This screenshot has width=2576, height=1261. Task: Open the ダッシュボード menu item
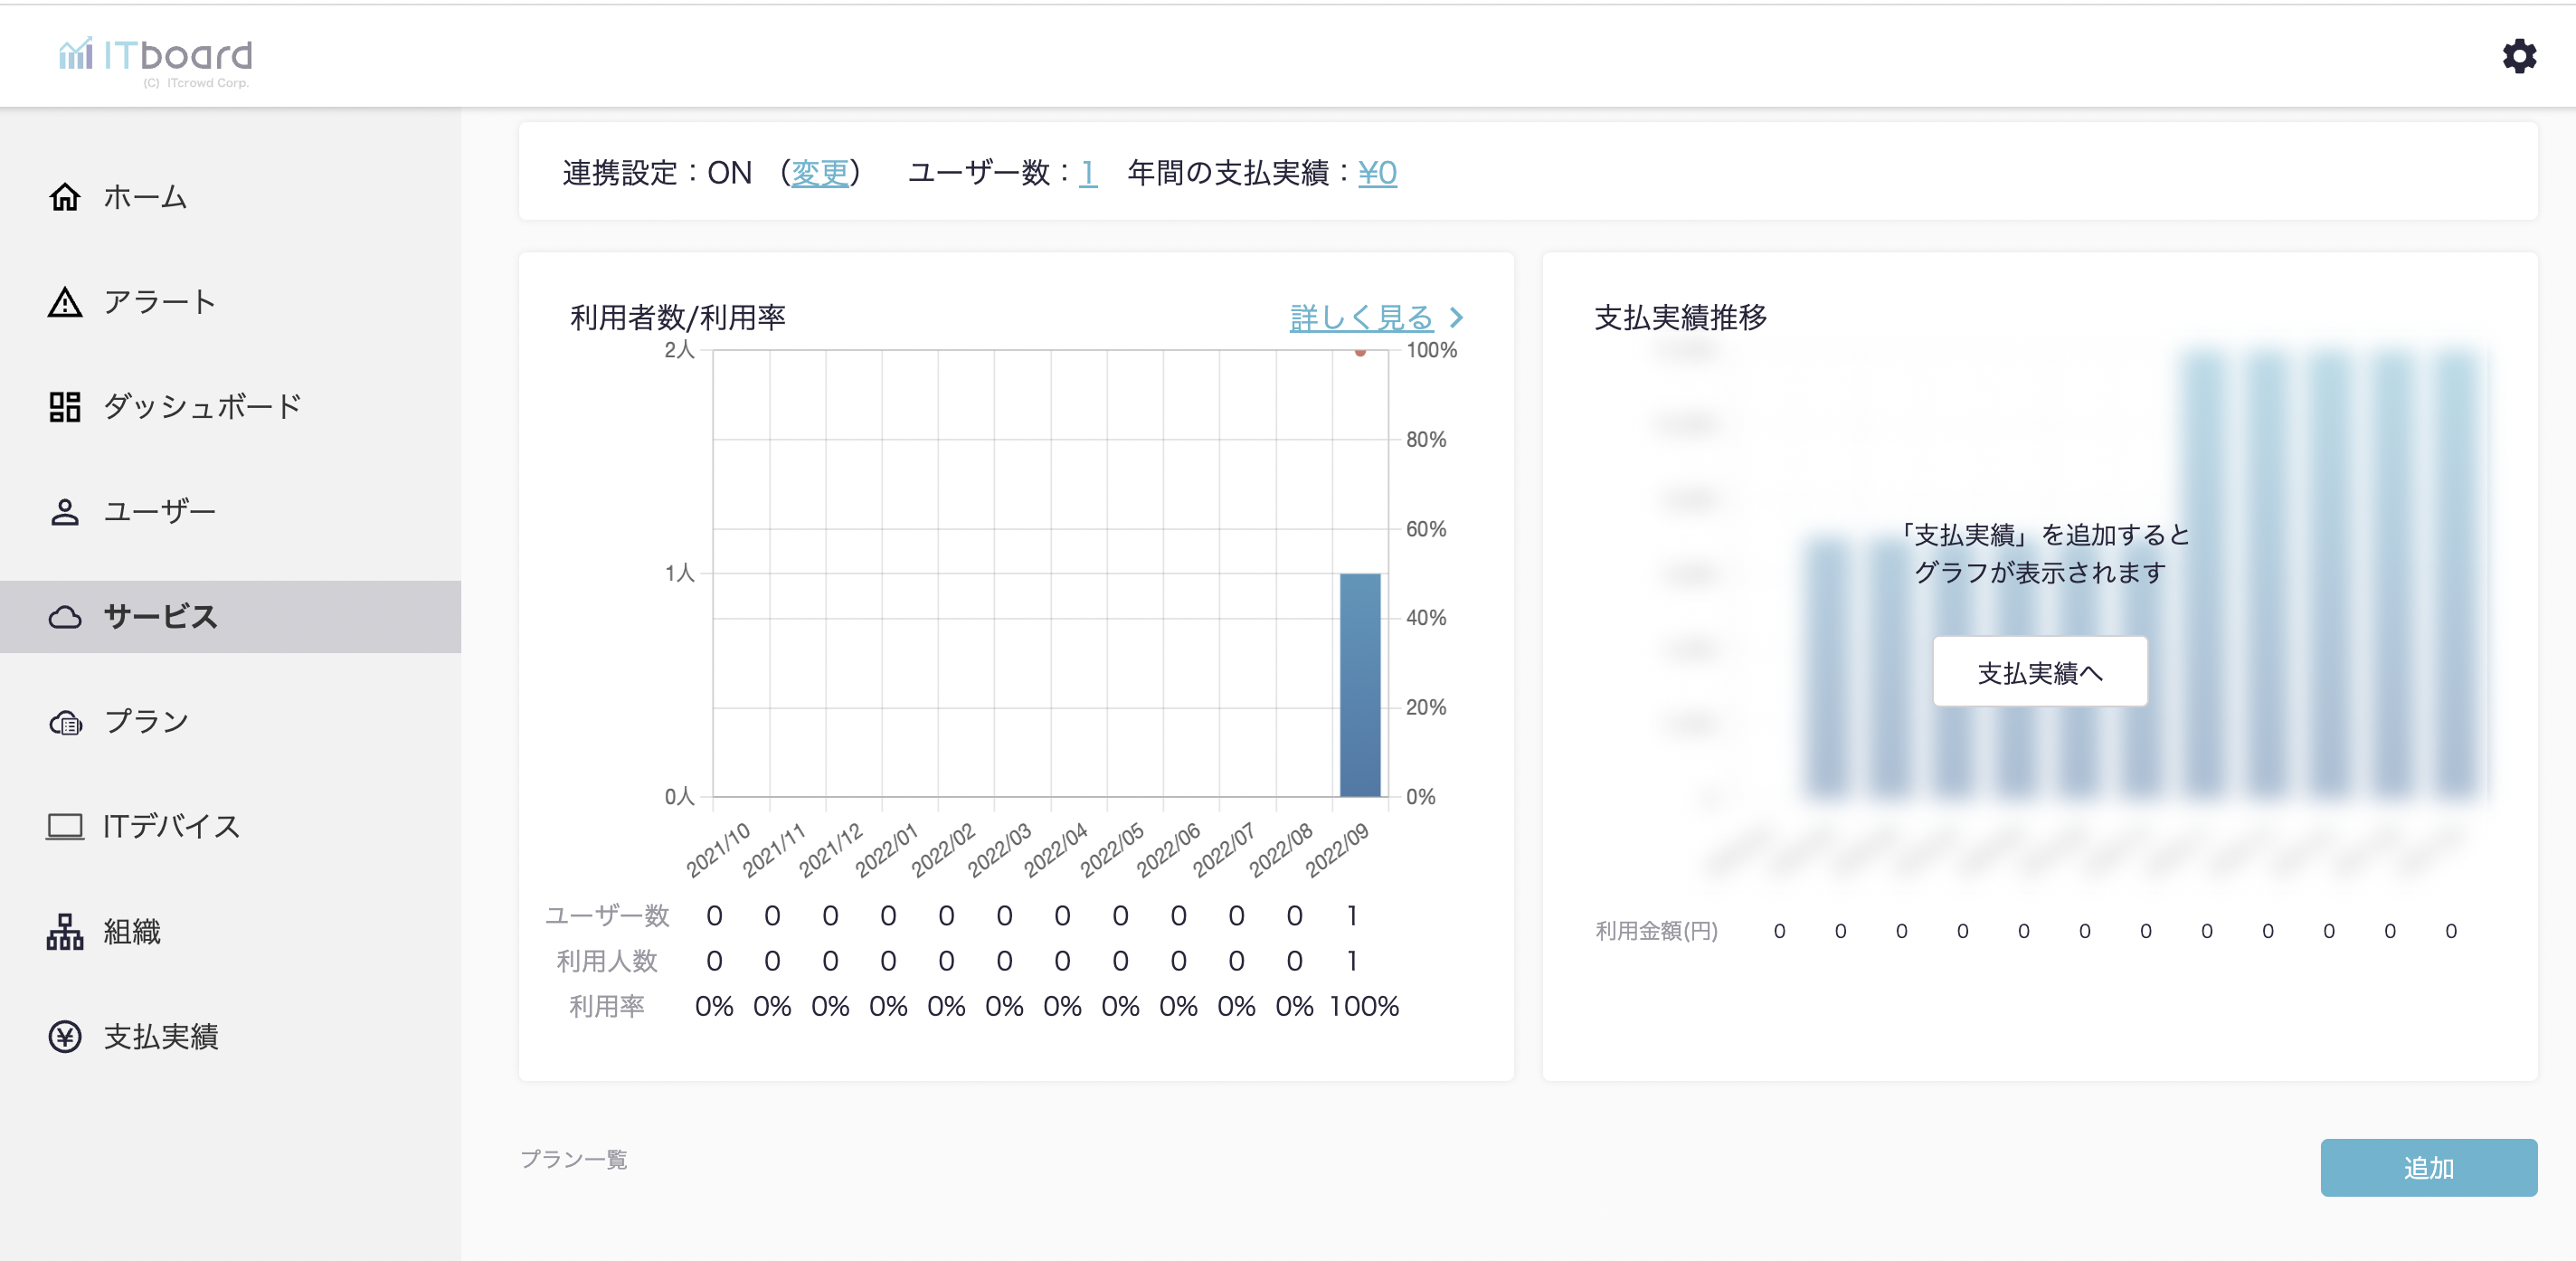pos(202,407)
